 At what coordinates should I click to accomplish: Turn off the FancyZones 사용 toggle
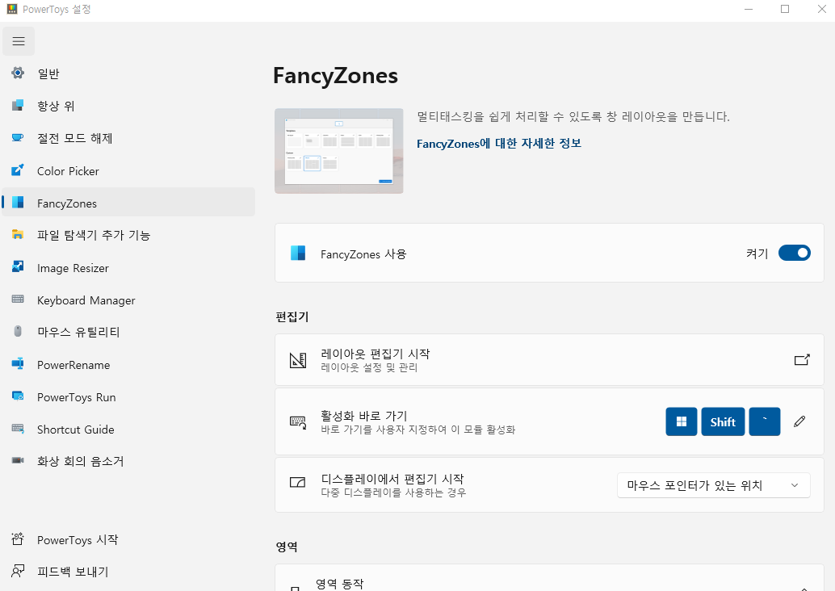794,253
